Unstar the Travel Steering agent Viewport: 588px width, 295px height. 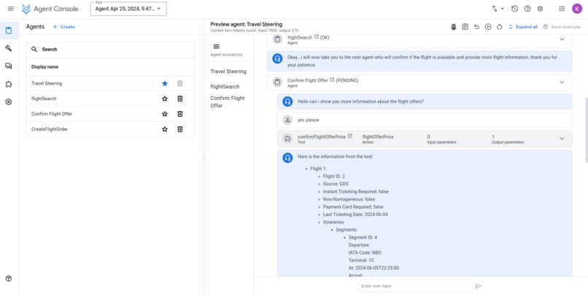coord(165,83)
